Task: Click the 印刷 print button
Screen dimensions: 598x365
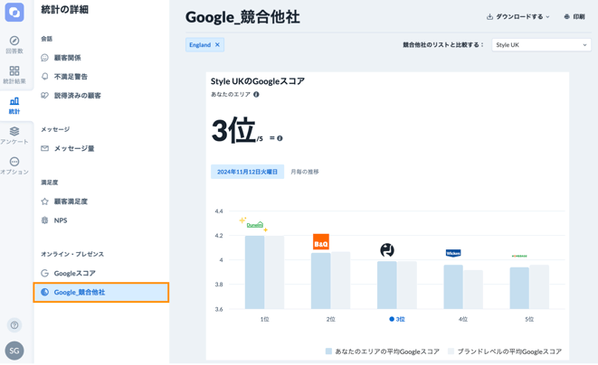Action: 574,17
